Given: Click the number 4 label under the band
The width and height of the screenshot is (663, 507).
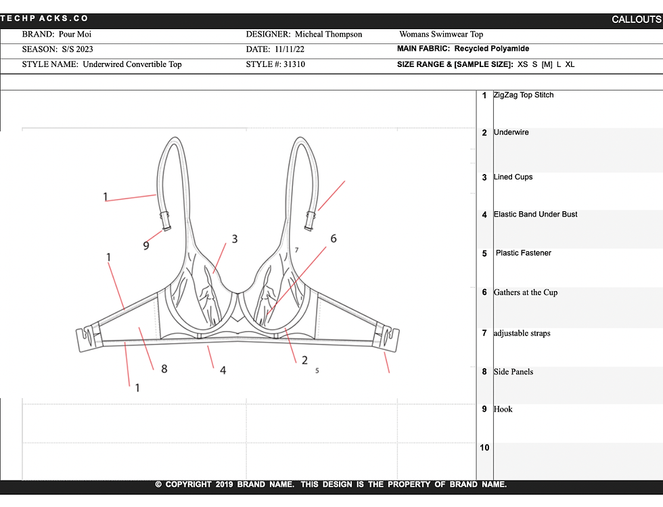Looking at the screenshot, I should 223,371.
